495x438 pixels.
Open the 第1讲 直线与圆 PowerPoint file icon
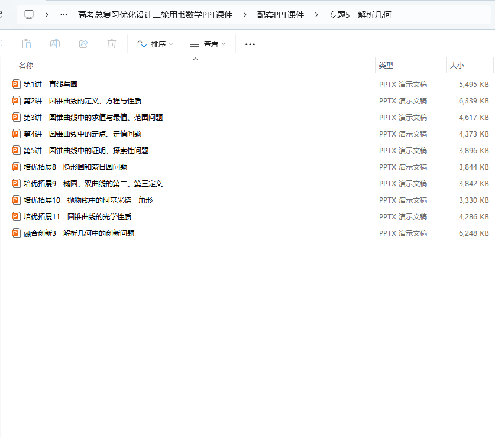(16, 85)
